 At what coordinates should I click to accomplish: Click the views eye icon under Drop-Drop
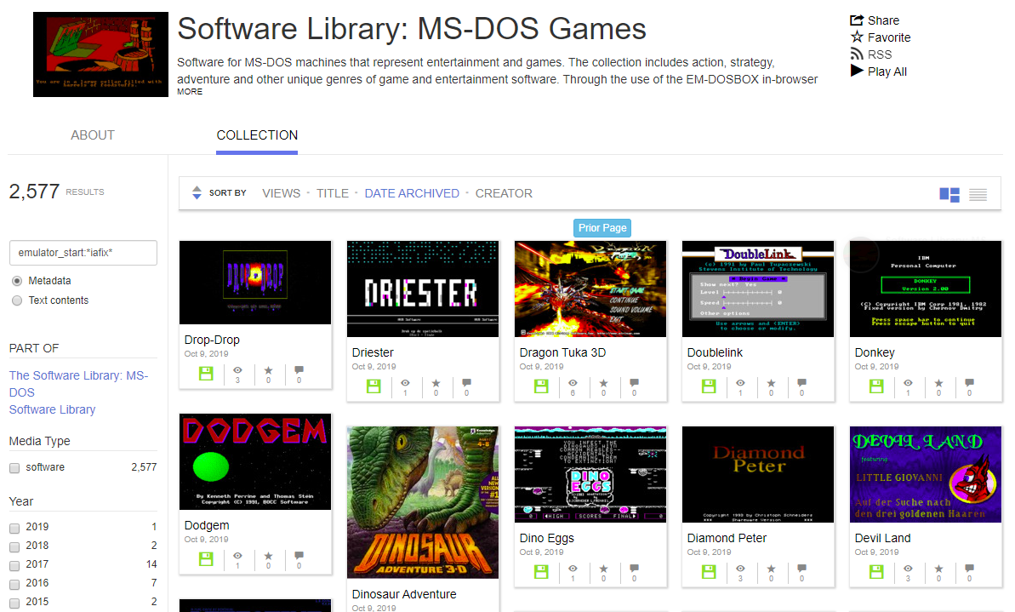[237, 369]
